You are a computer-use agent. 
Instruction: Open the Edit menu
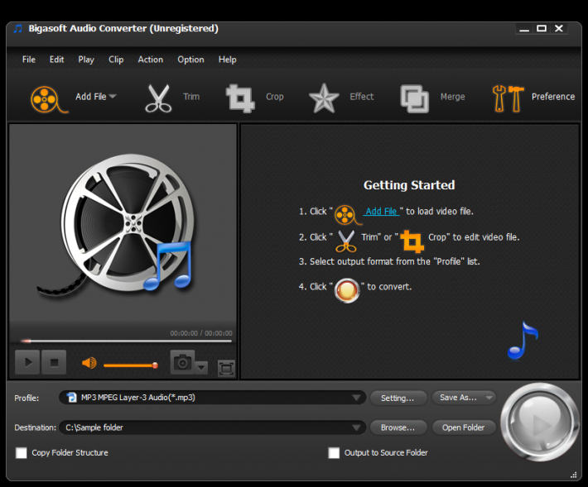(x=56, y=60)
